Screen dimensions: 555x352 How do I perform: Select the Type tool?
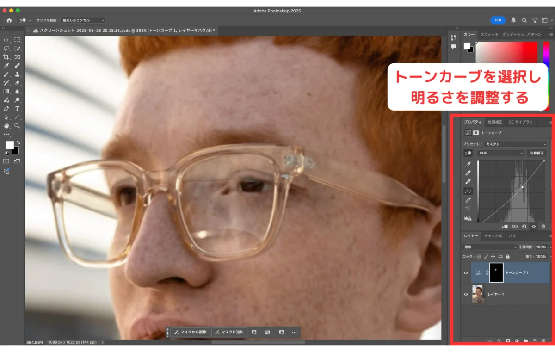coord(17,109)
